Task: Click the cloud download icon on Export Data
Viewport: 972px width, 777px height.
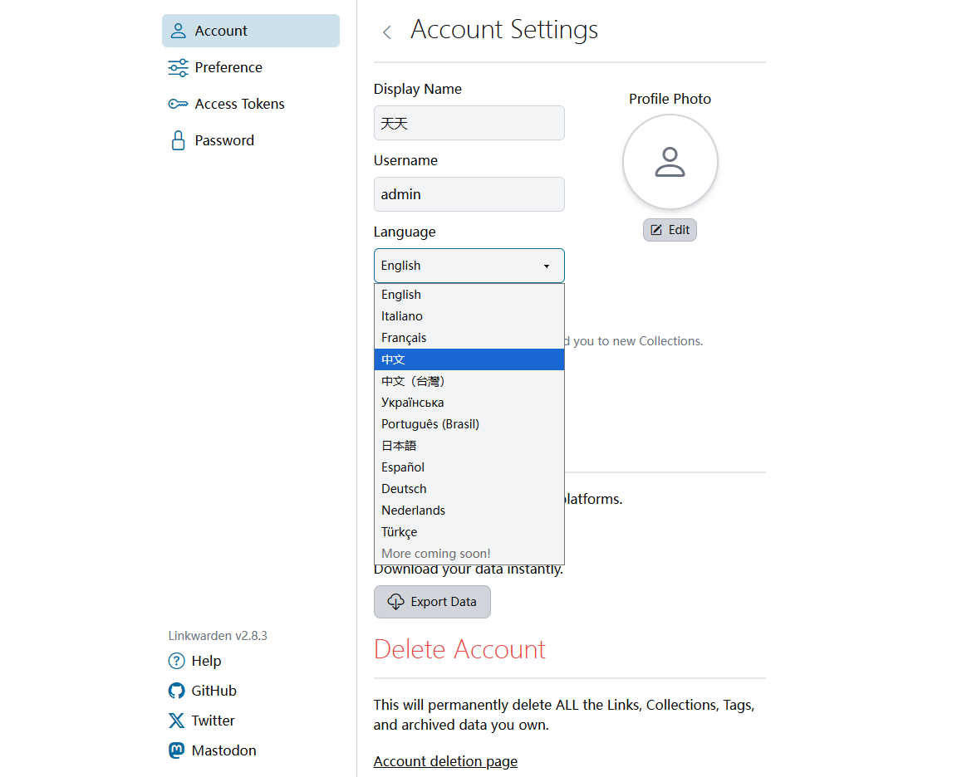Action: [x=395, y=602]
